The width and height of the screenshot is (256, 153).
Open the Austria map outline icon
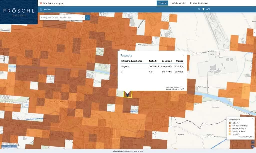[x=208, y=9]
